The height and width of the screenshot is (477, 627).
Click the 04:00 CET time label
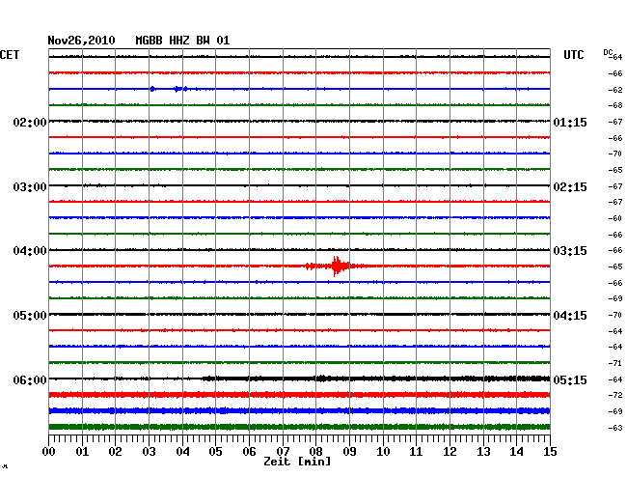(30, 251)
